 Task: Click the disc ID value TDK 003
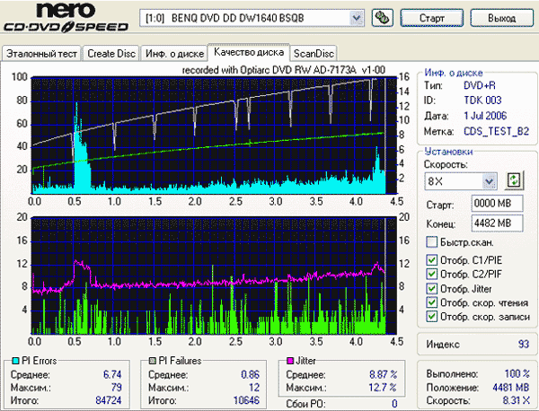click(x=482, y=101)
